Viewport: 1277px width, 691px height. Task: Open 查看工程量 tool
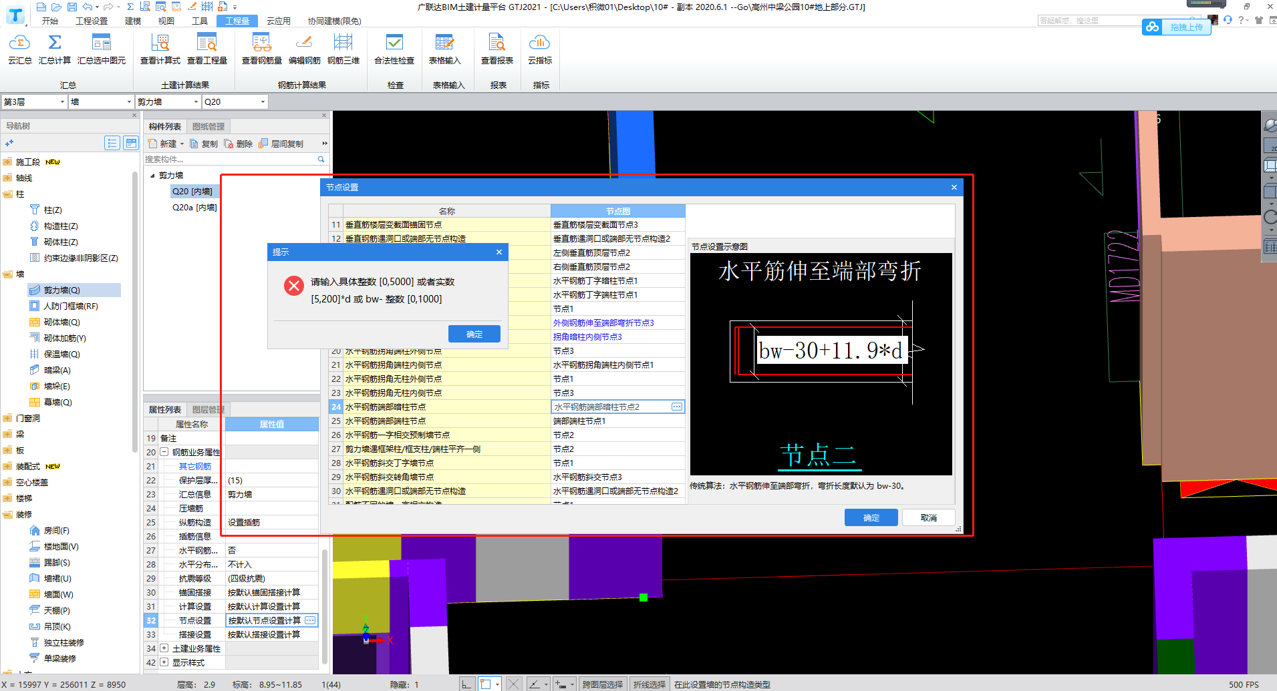pos(207,49)
